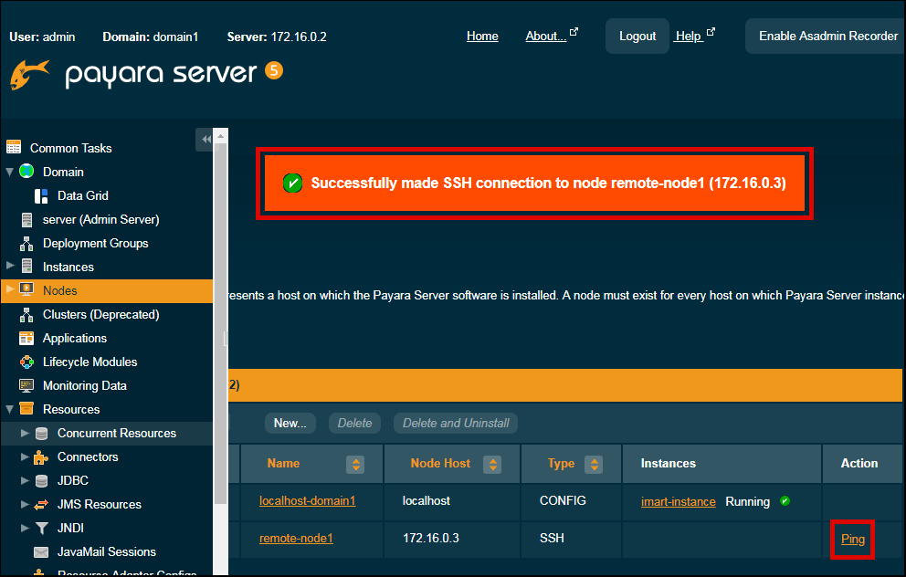Toggle sort order on the Name column
The image size is (906, 577).
[354, 464]
